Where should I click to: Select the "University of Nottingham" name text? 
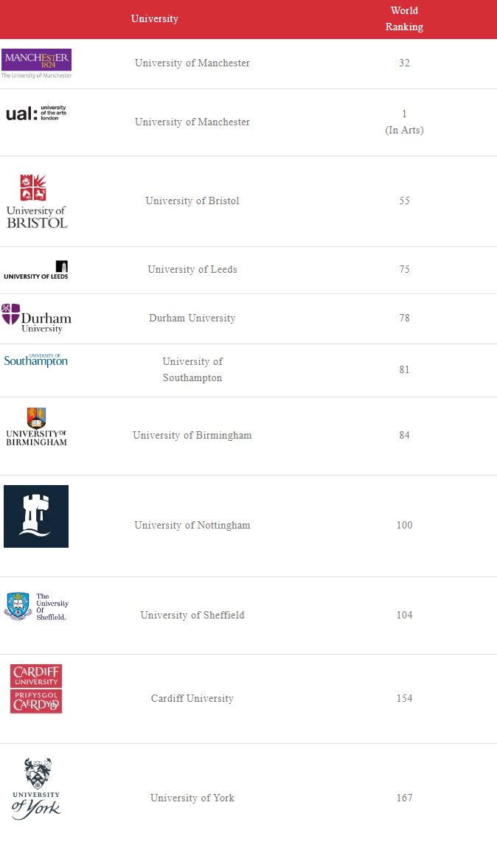tap(192, 526)
